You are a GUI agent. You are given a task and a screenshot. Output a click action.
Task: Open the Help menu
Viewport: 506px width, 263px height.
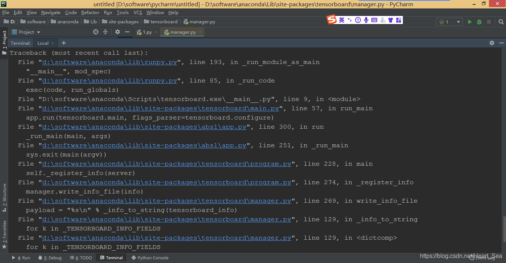[173, 12]
